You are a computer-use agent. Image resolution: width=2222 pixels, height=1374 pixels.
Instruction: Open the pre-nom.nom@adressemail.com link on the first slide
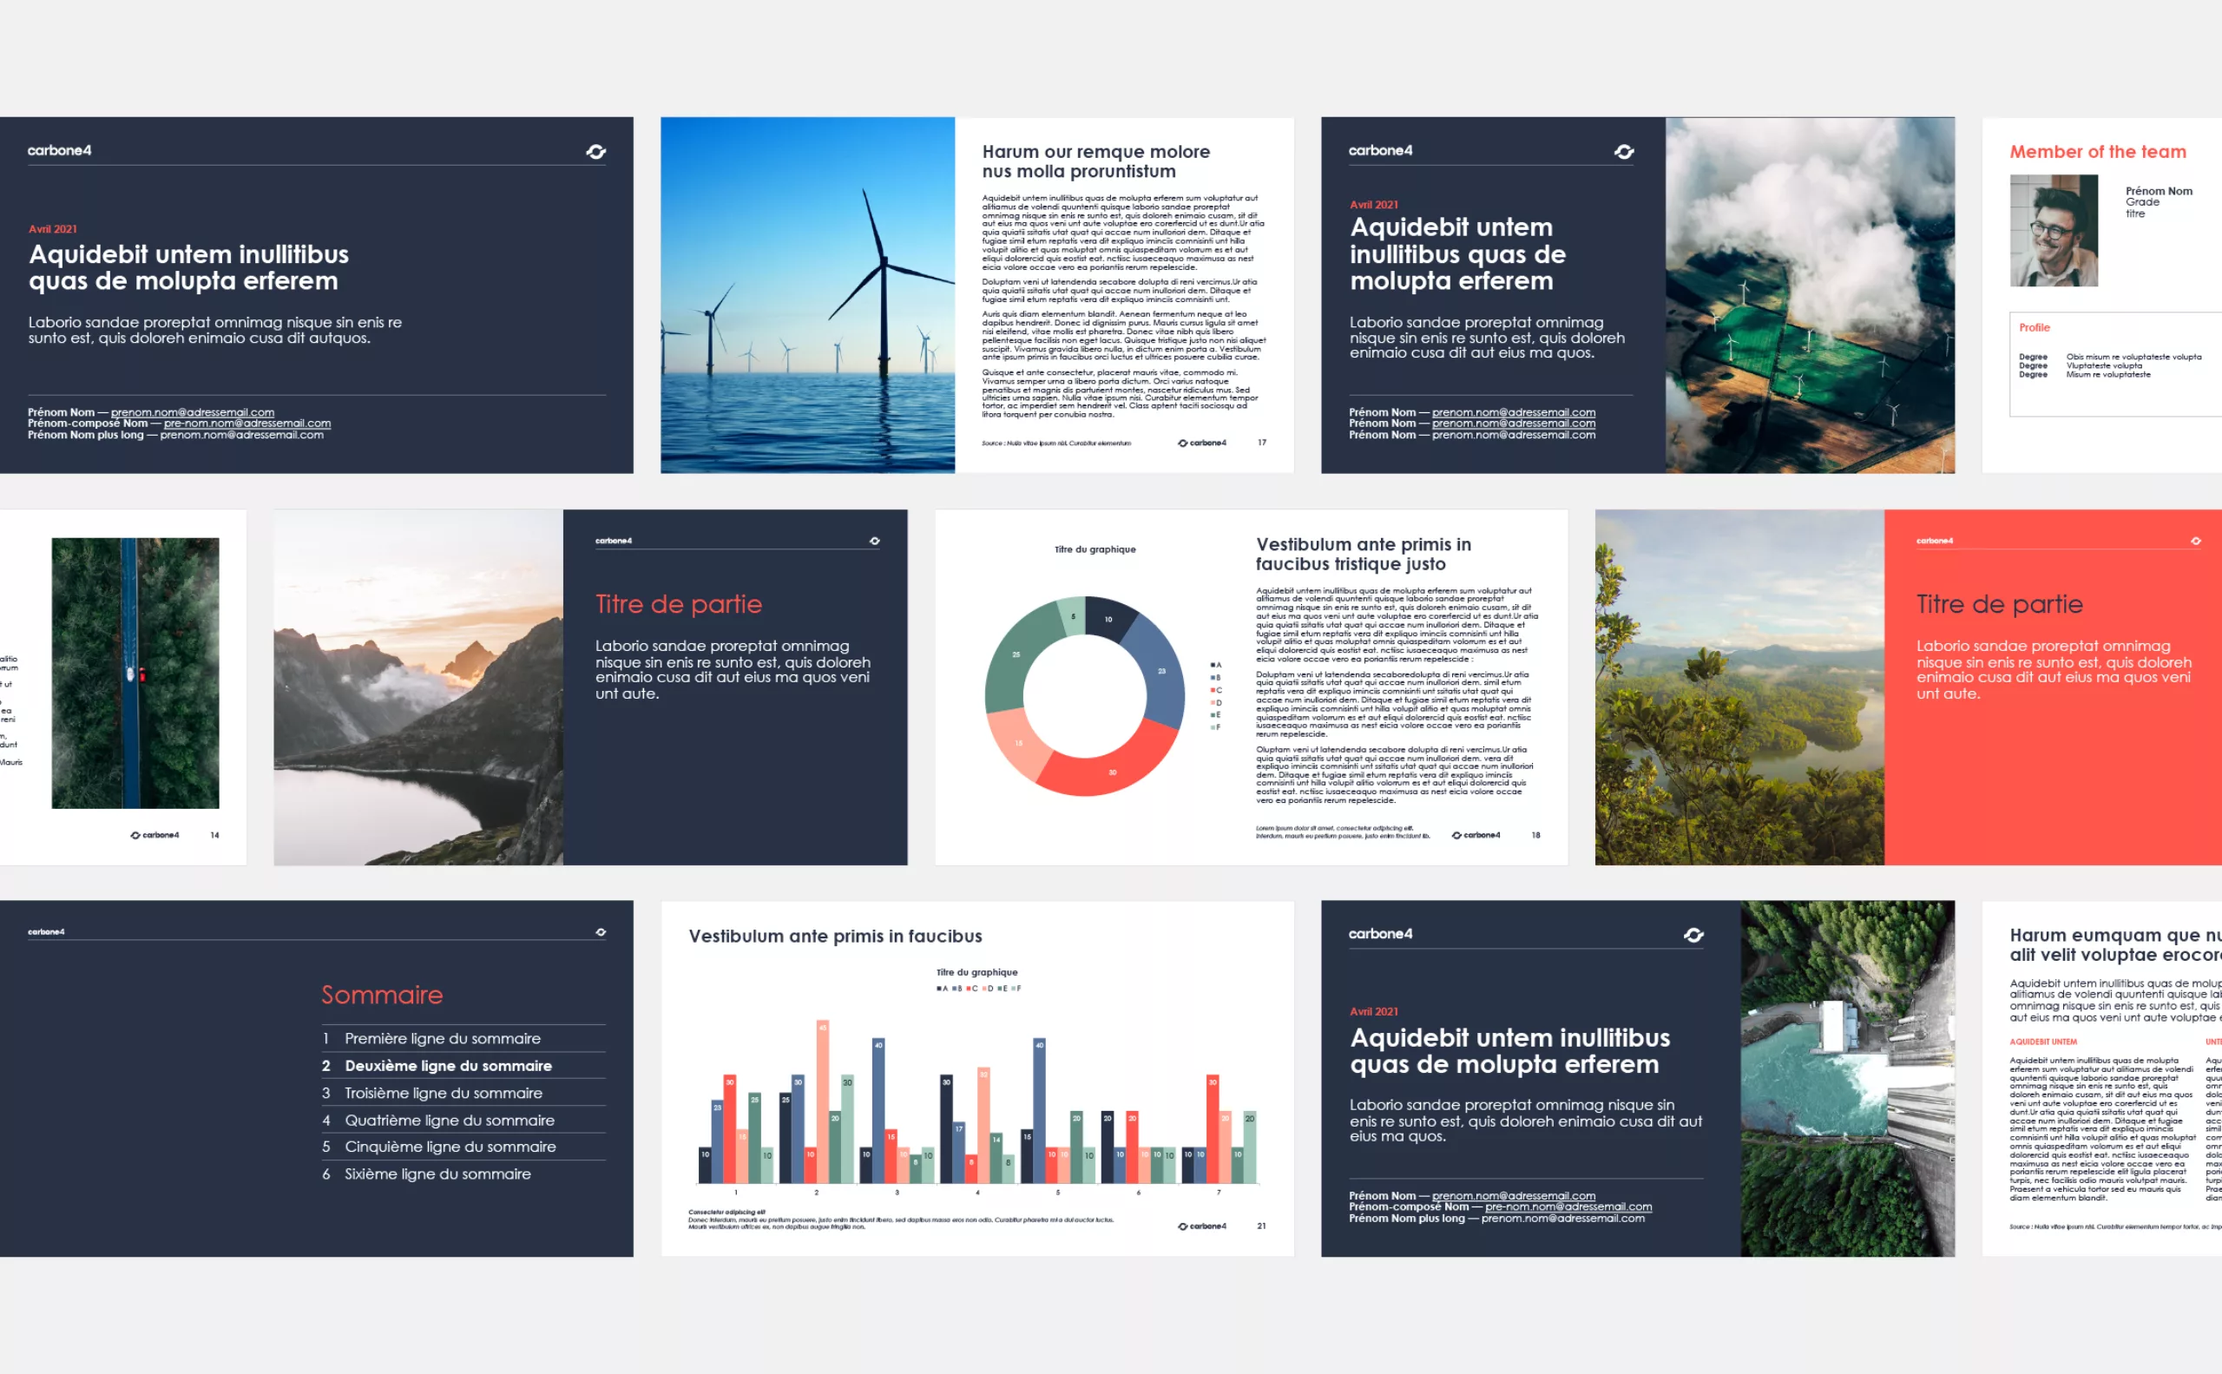(247, 424)
